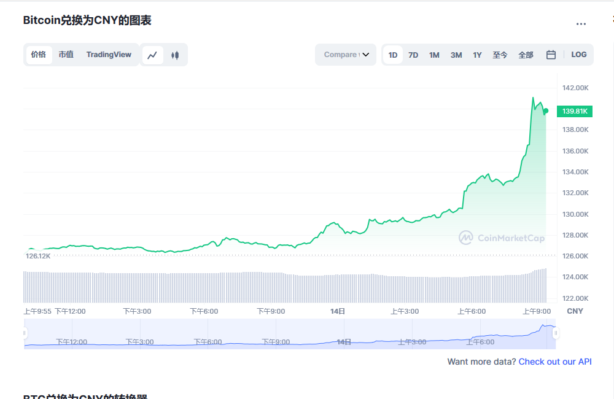
Task: Click the right range slider handle
Action: 555,333
